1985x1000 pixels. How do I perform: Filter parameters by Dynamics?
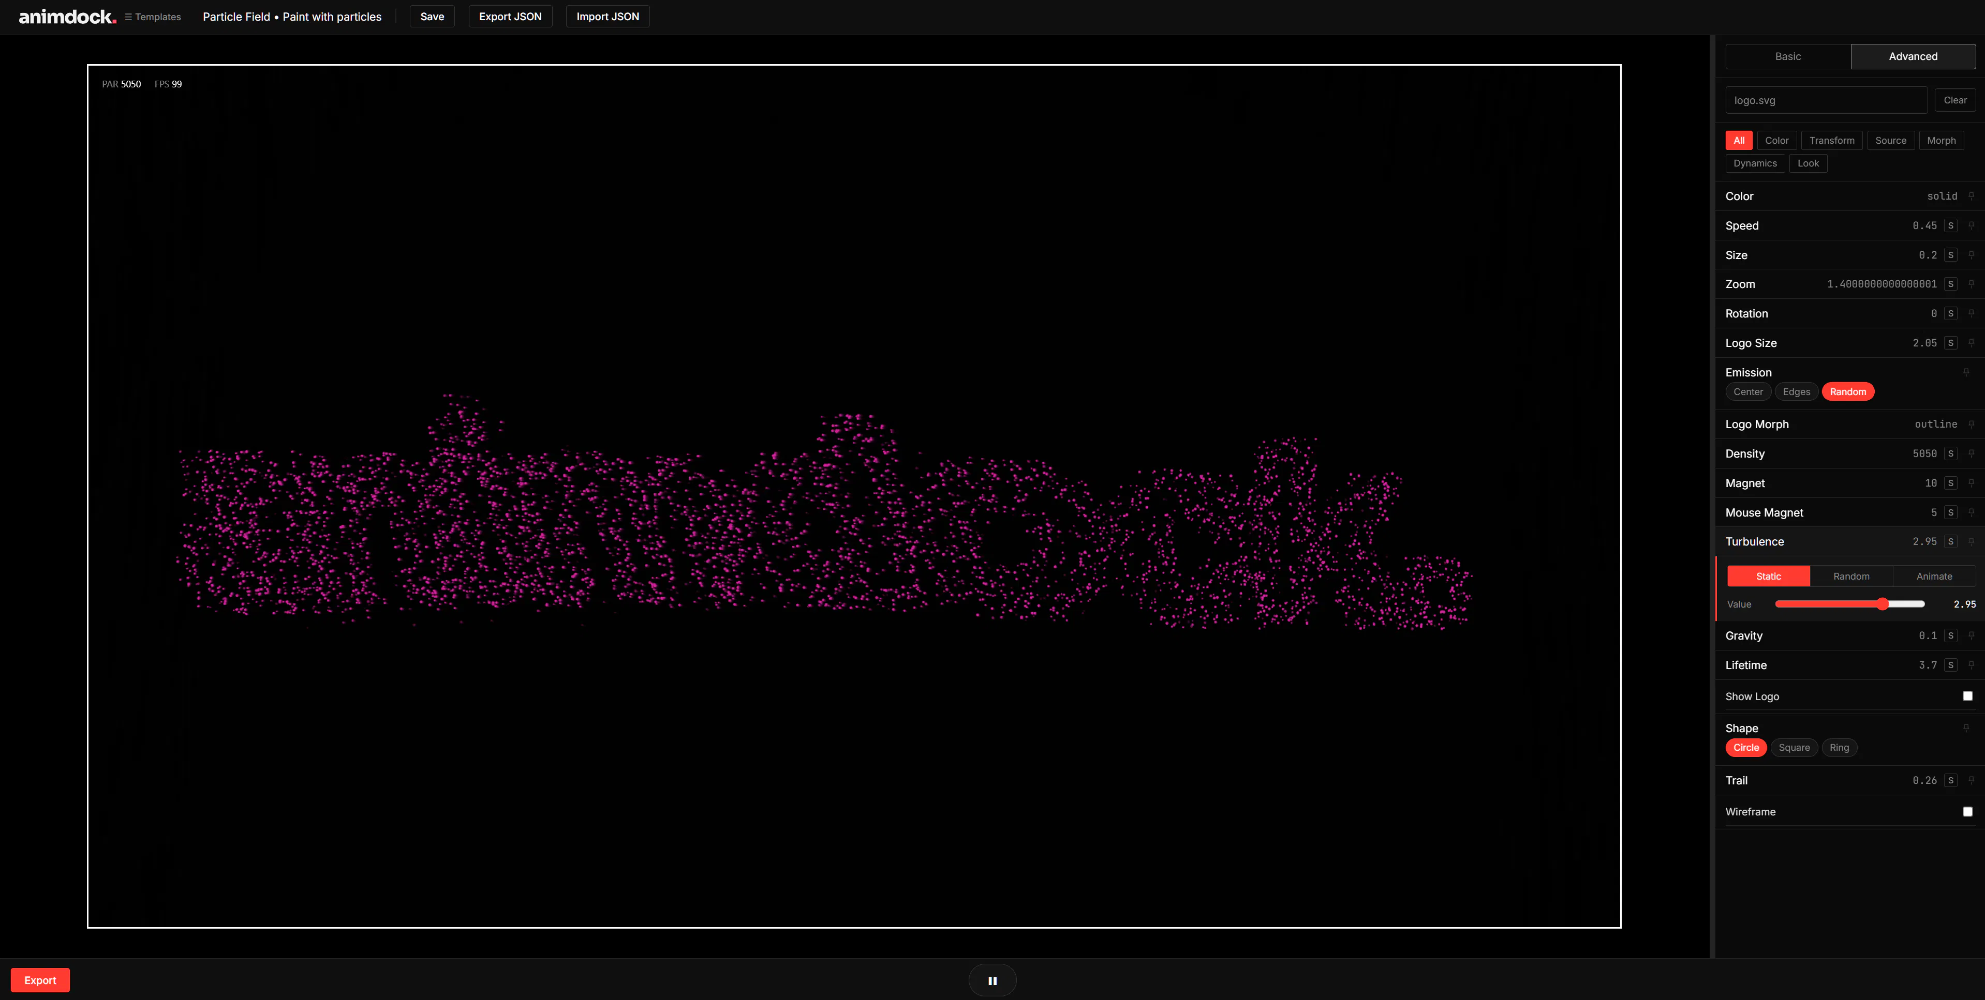tap(1755, 163)
